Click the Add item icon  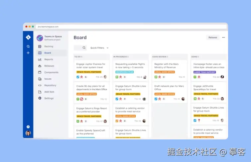(x=40, y=92)
